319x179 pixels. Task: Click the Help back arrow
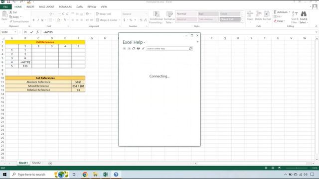click(124, 49)
